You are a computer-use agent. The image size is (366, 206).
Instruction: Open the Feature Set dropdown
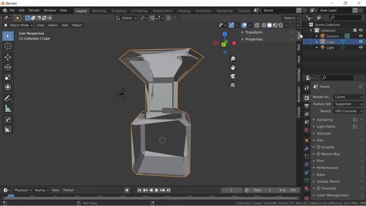coord(348,104)
